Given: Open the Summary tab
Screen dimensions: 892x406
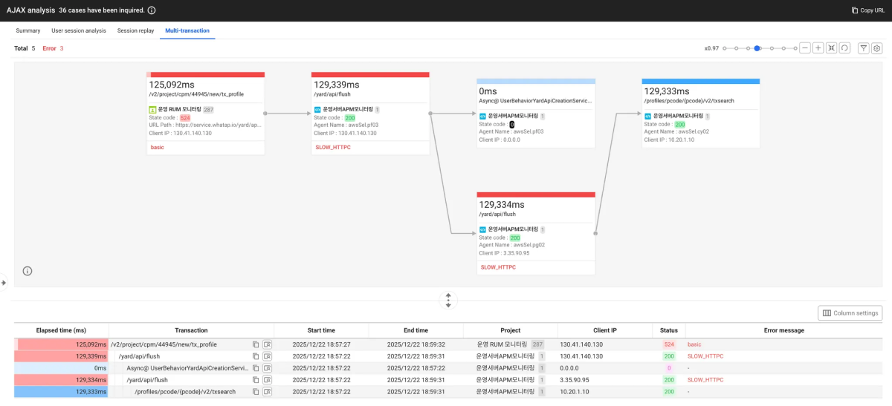Looking at the screenshot, I should tap(28, 30).
